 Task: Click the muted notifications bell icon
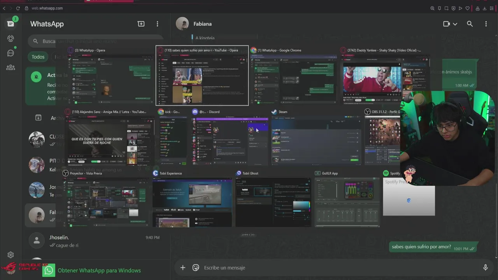point(36,77)
